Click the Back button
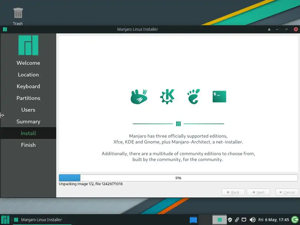Image resolution: width=300 pixels, height=225 pixels. pos(233,192)
